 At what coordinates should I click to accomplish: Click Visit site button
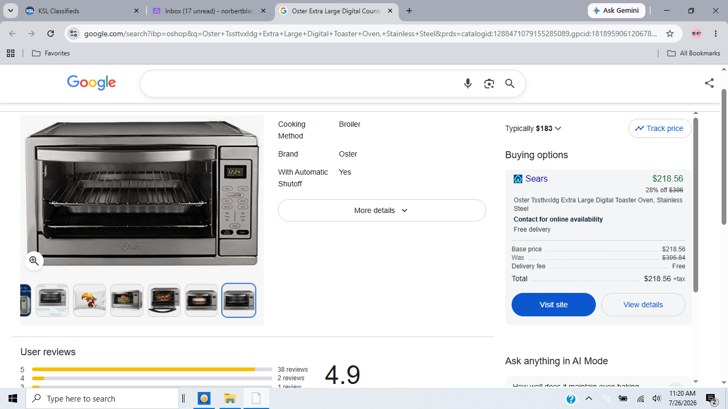(554, 305)
